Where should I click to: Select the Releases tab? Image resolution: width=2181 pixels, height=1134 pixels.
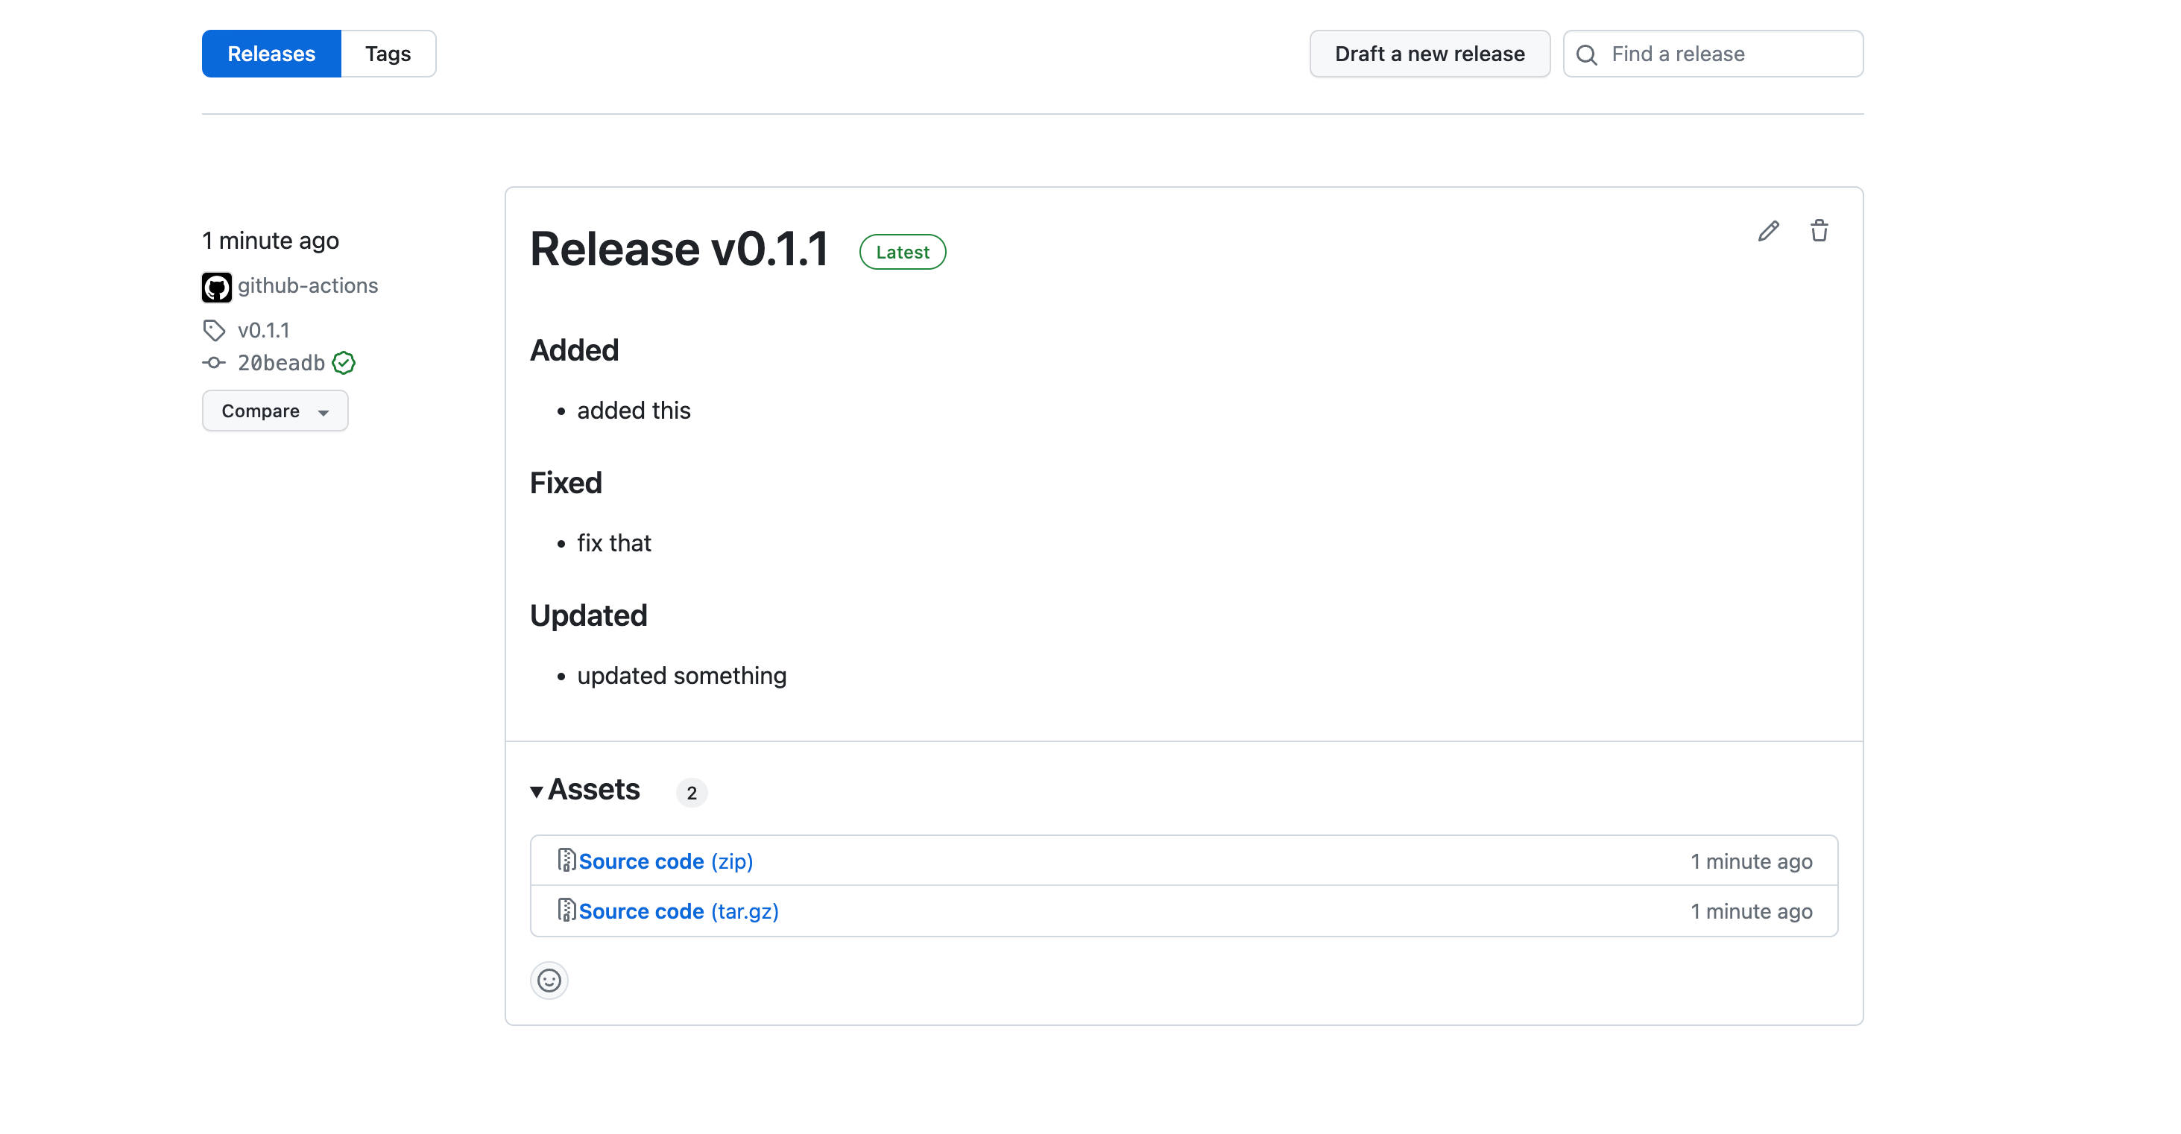coord(271,54)
